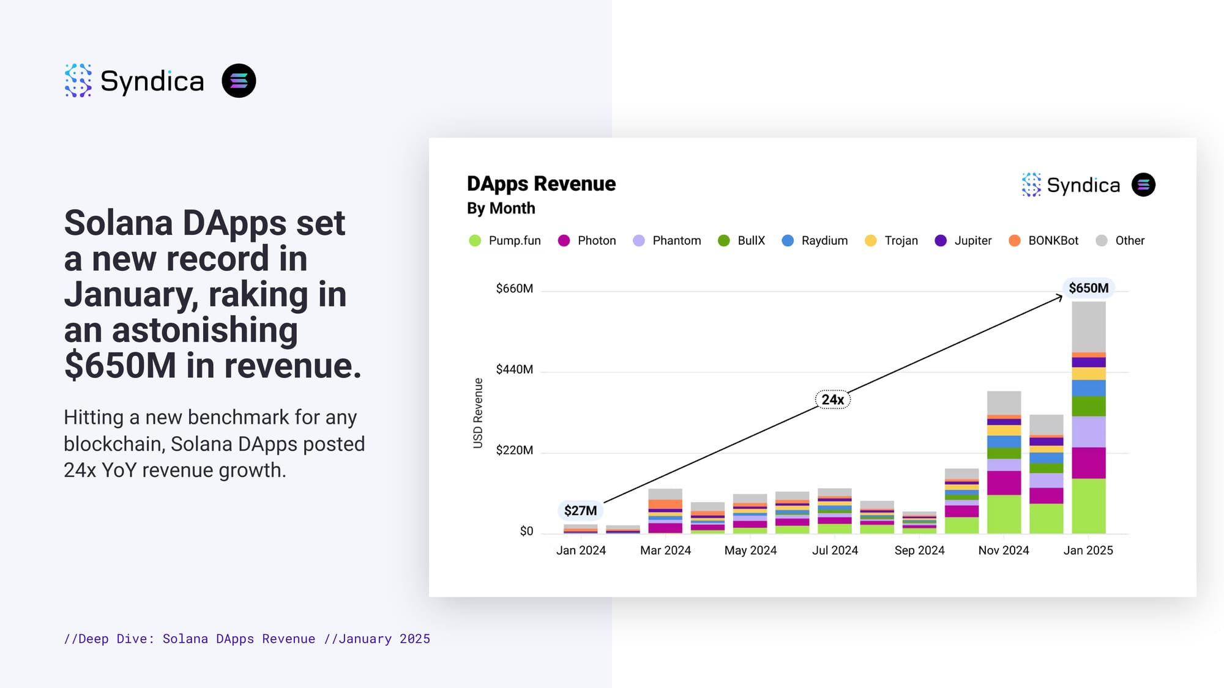Click the Photon magenta legend dot
This screenshot has height=688, width=1224.
point(564,241)
